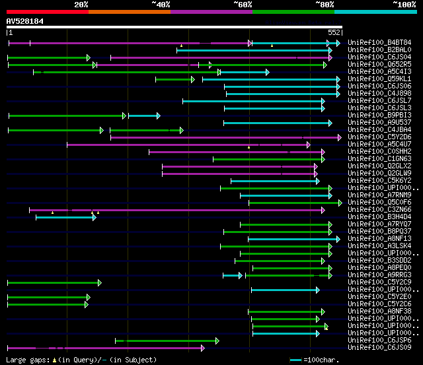Click the green alignment bar in C5Y2C9 row
The image size is (423, 365).
[x=54, y=283]
